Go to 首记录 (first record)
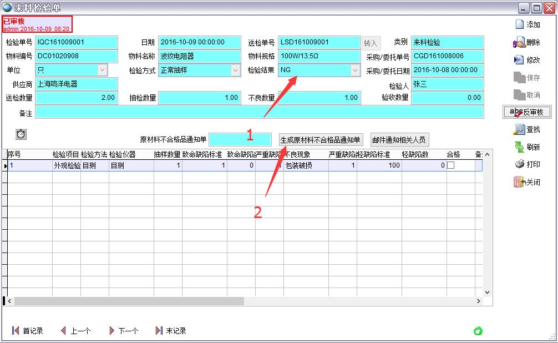This screenshot has height=343, width=558. coord(28,331)
